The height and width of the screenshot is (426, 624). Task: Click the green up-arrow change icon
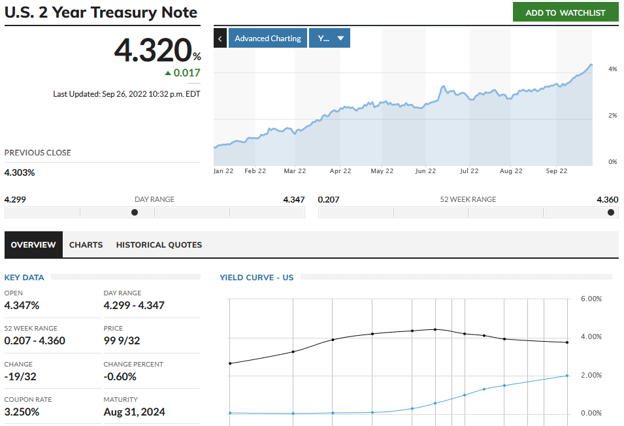tap(168, 73)
